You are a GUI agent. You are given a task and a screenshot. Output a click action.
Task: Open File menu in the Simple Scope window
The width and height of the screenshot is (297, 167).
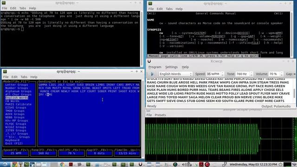point(149,115)
